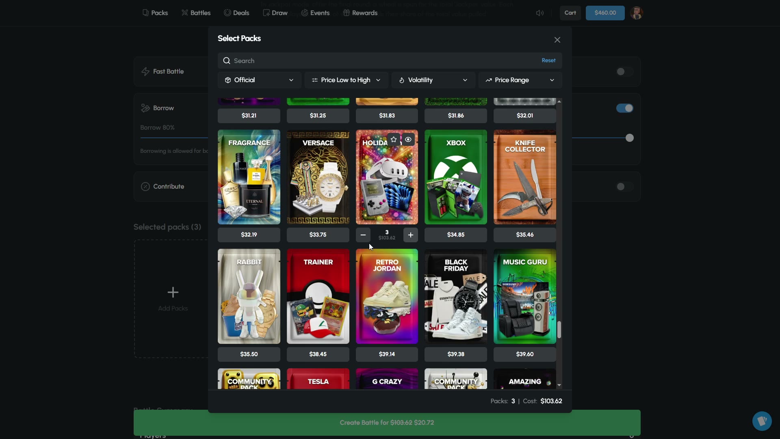The height and width of the screenshot is (439, 780).
Task: Select the Black Friday pack thumbnail
Action: coord(456,296)
